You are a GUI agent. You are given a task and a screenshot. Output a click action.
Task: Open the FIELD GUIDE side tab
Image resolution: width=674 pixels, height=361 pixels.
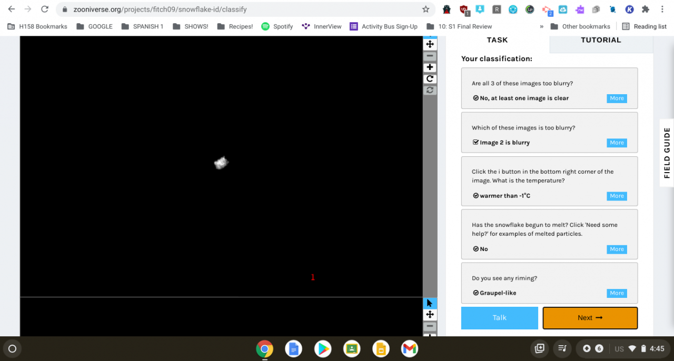[x=667, y=153]
